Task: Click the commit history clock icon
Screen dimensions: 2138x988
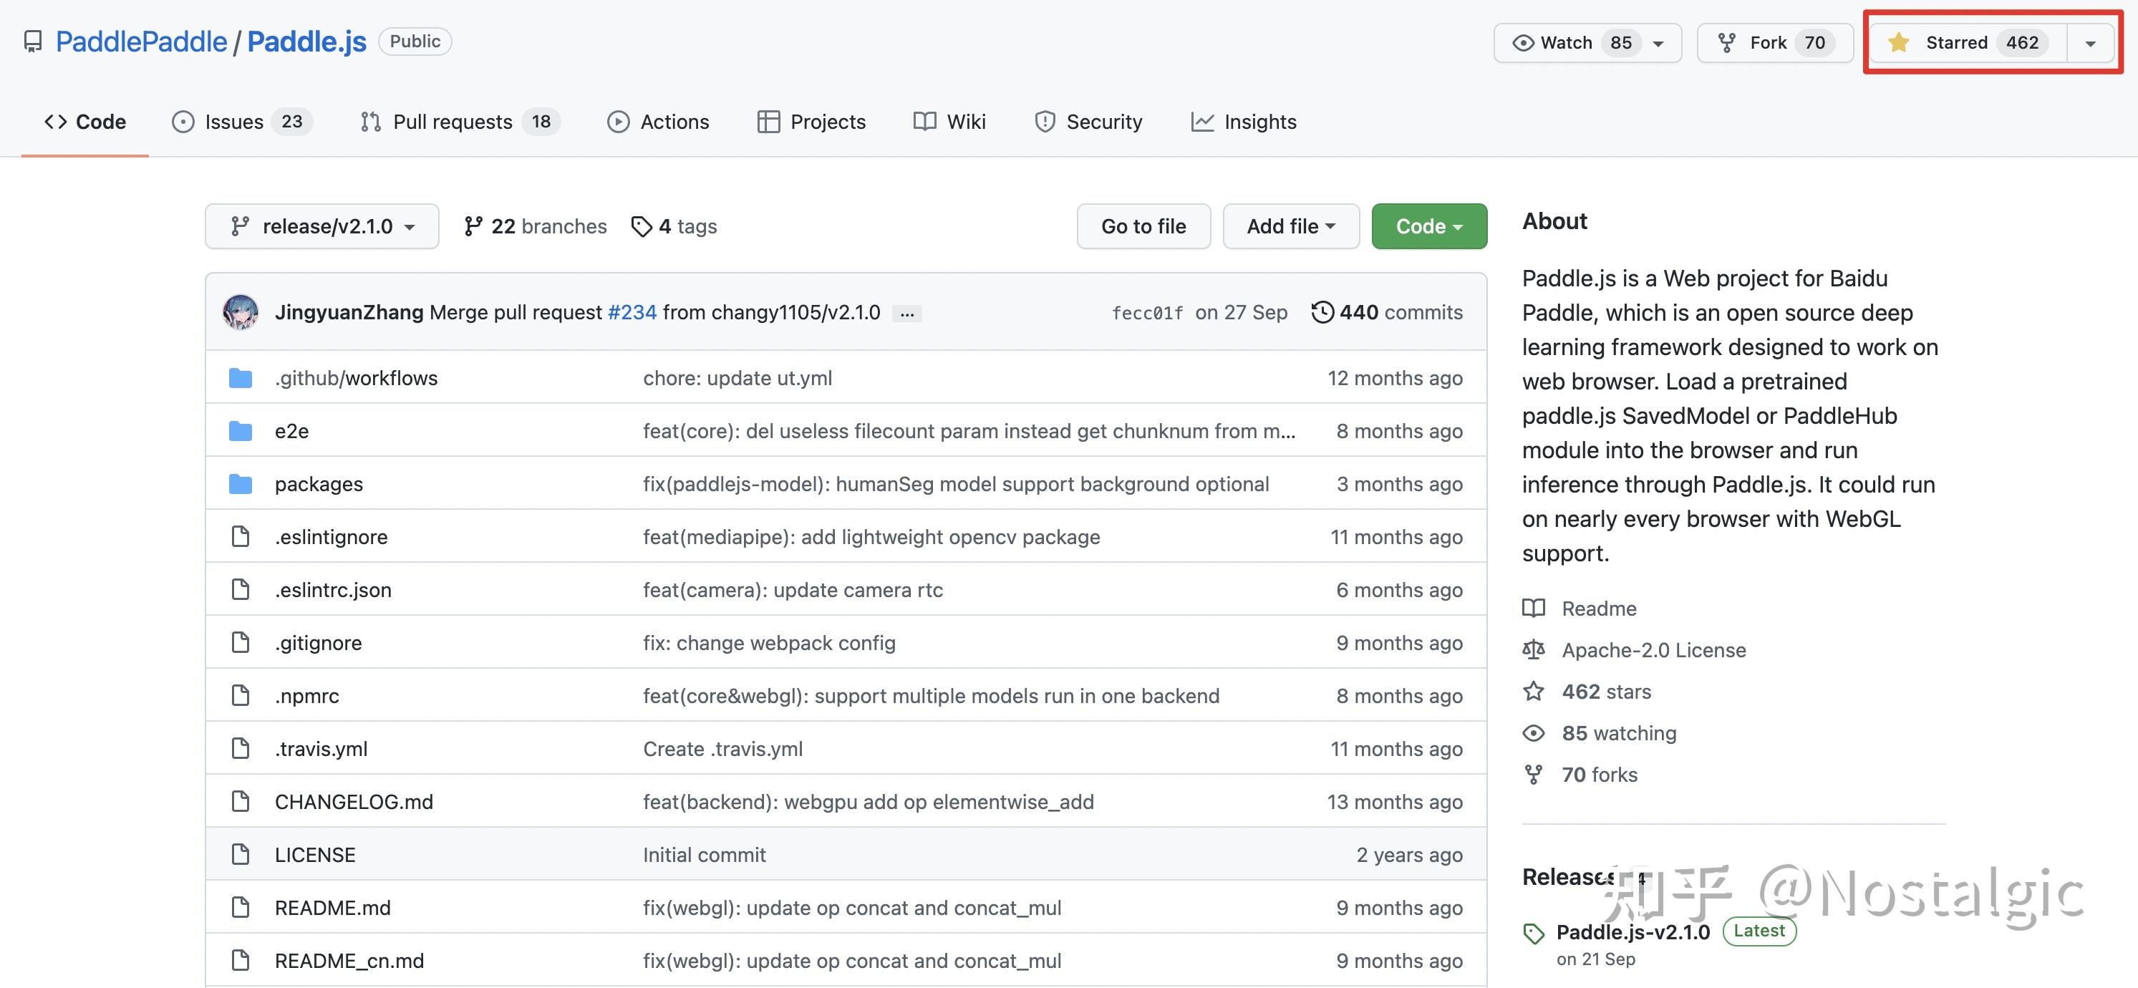Action: pos(1322,312)
